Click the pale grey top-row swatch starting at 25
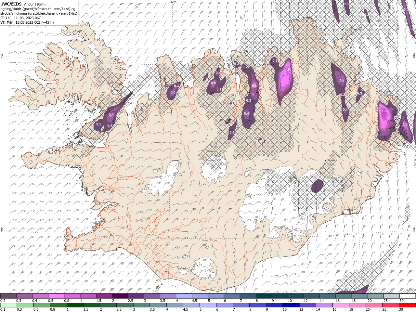 (392, 296)
